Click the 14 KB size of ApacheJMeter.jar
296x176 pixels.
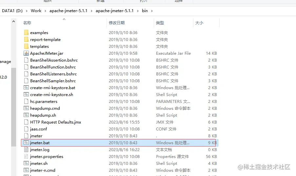point(211,53)
